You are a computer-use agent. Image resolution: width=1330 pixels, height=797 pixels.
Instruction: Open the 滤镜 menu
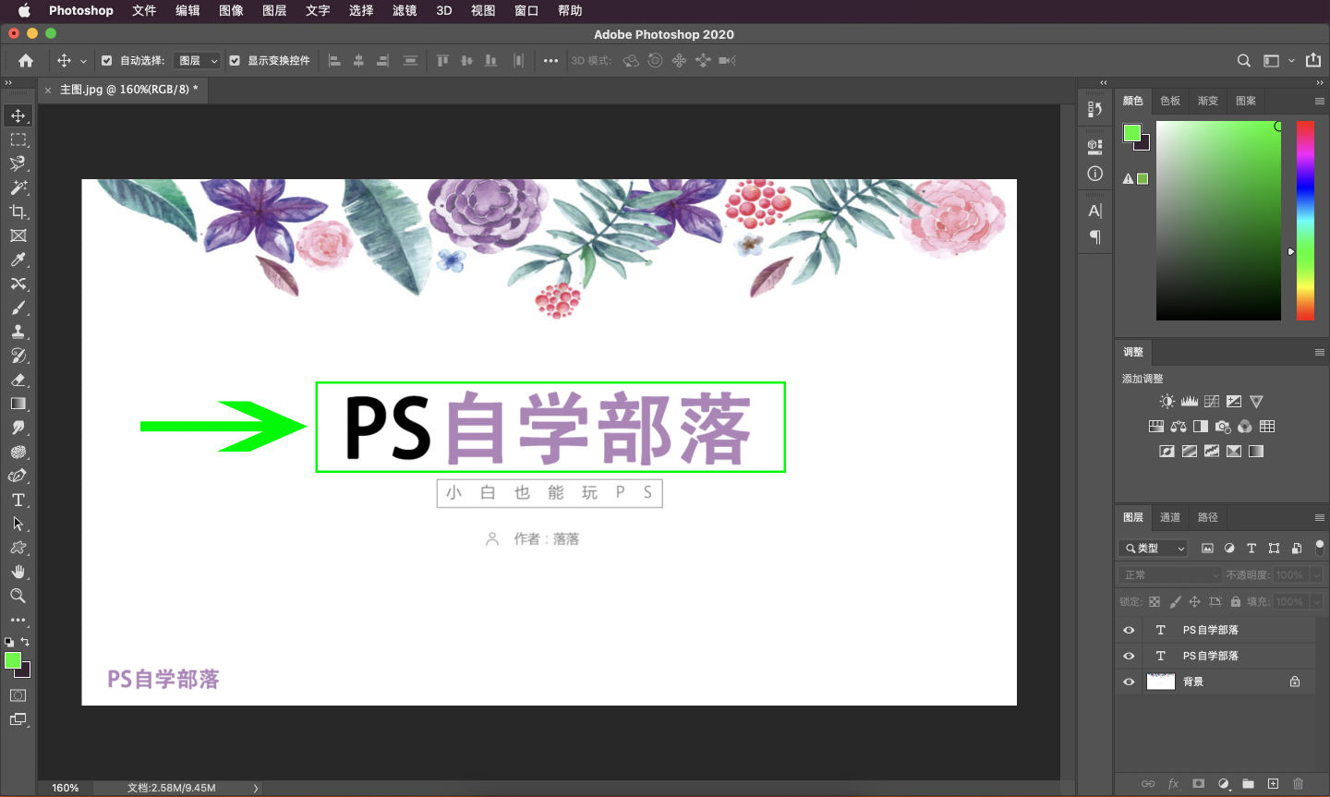click(404, 10)
